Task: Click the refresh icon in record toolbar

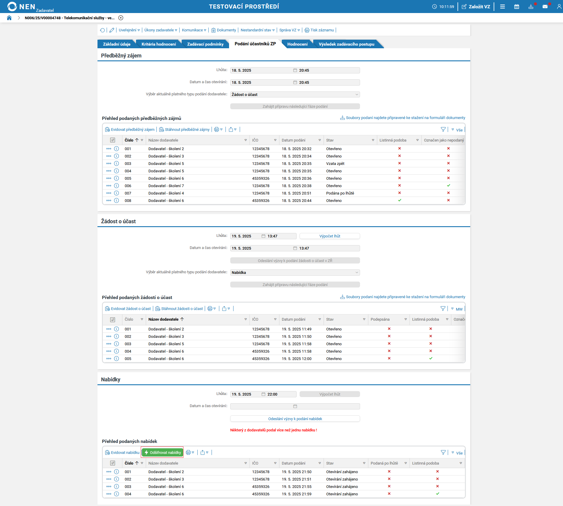Action: point(103,30)
